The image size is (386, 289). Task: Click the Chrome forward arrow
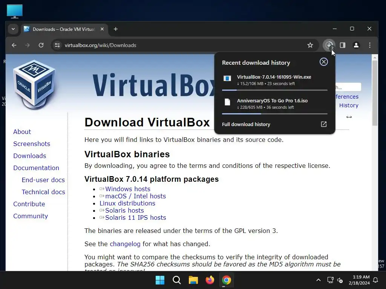(27, 45)
